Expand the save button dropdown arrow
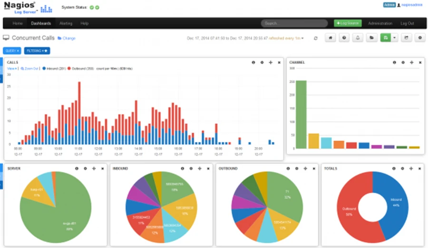 click(x=394, y=38)
